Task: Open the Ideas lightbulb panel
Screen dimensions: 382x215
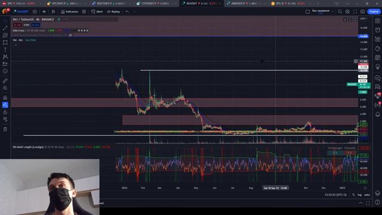Action: [x=377, y=67]
